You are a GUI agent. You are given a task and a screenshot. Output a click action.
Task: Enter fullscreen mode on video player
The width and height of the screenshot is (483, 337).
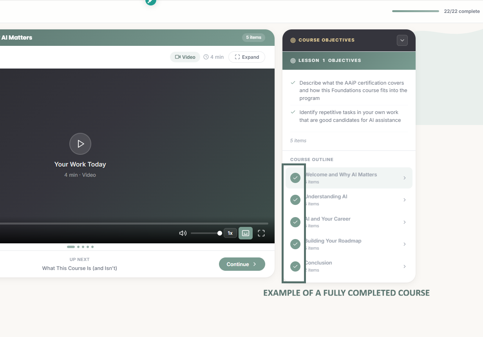(261, 233)
